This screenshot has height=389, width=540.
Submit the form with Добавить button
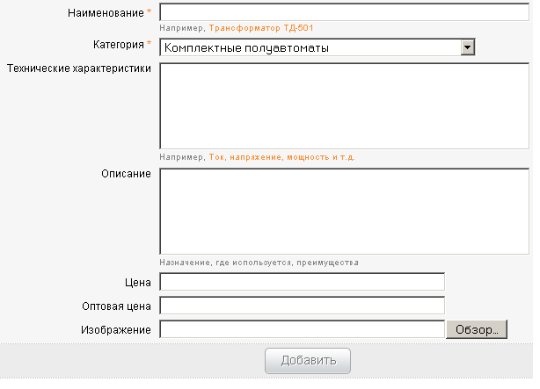308,361
